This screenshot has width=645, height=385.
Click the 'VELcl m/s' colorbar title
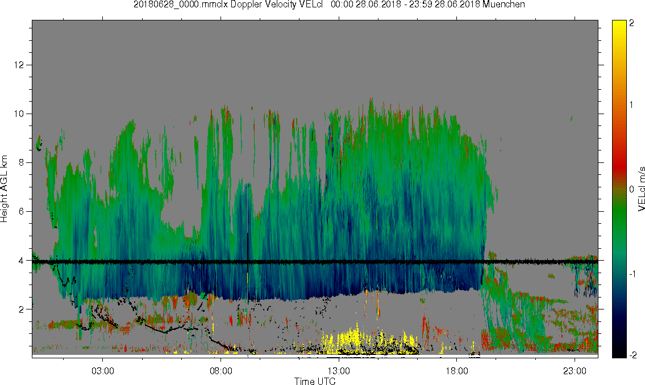pos(641,189)
